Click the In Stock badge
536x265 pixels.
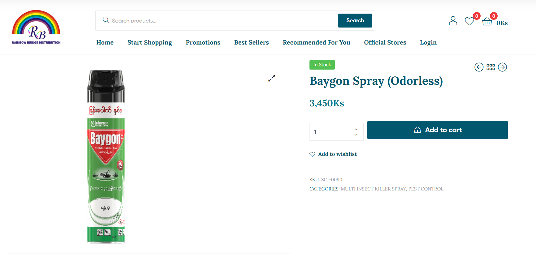click(322, 65)
